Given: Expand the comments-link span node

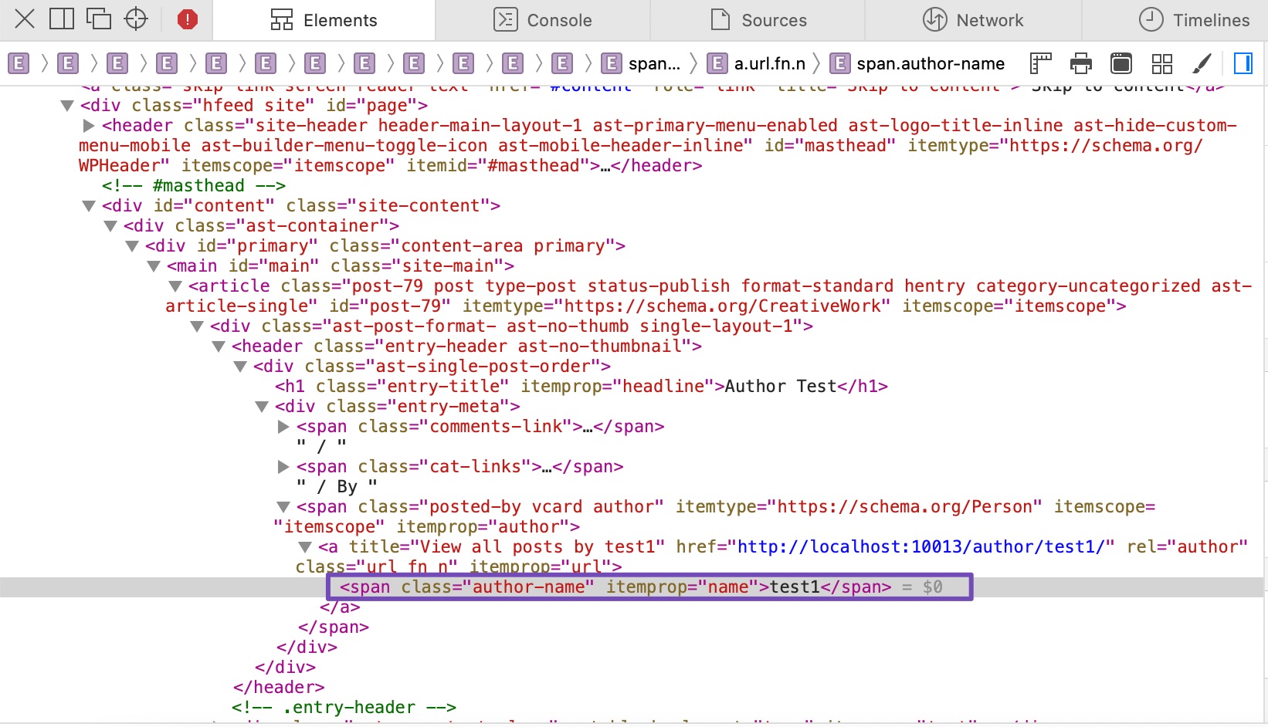Looking at the screenshot, I should 283,427.
